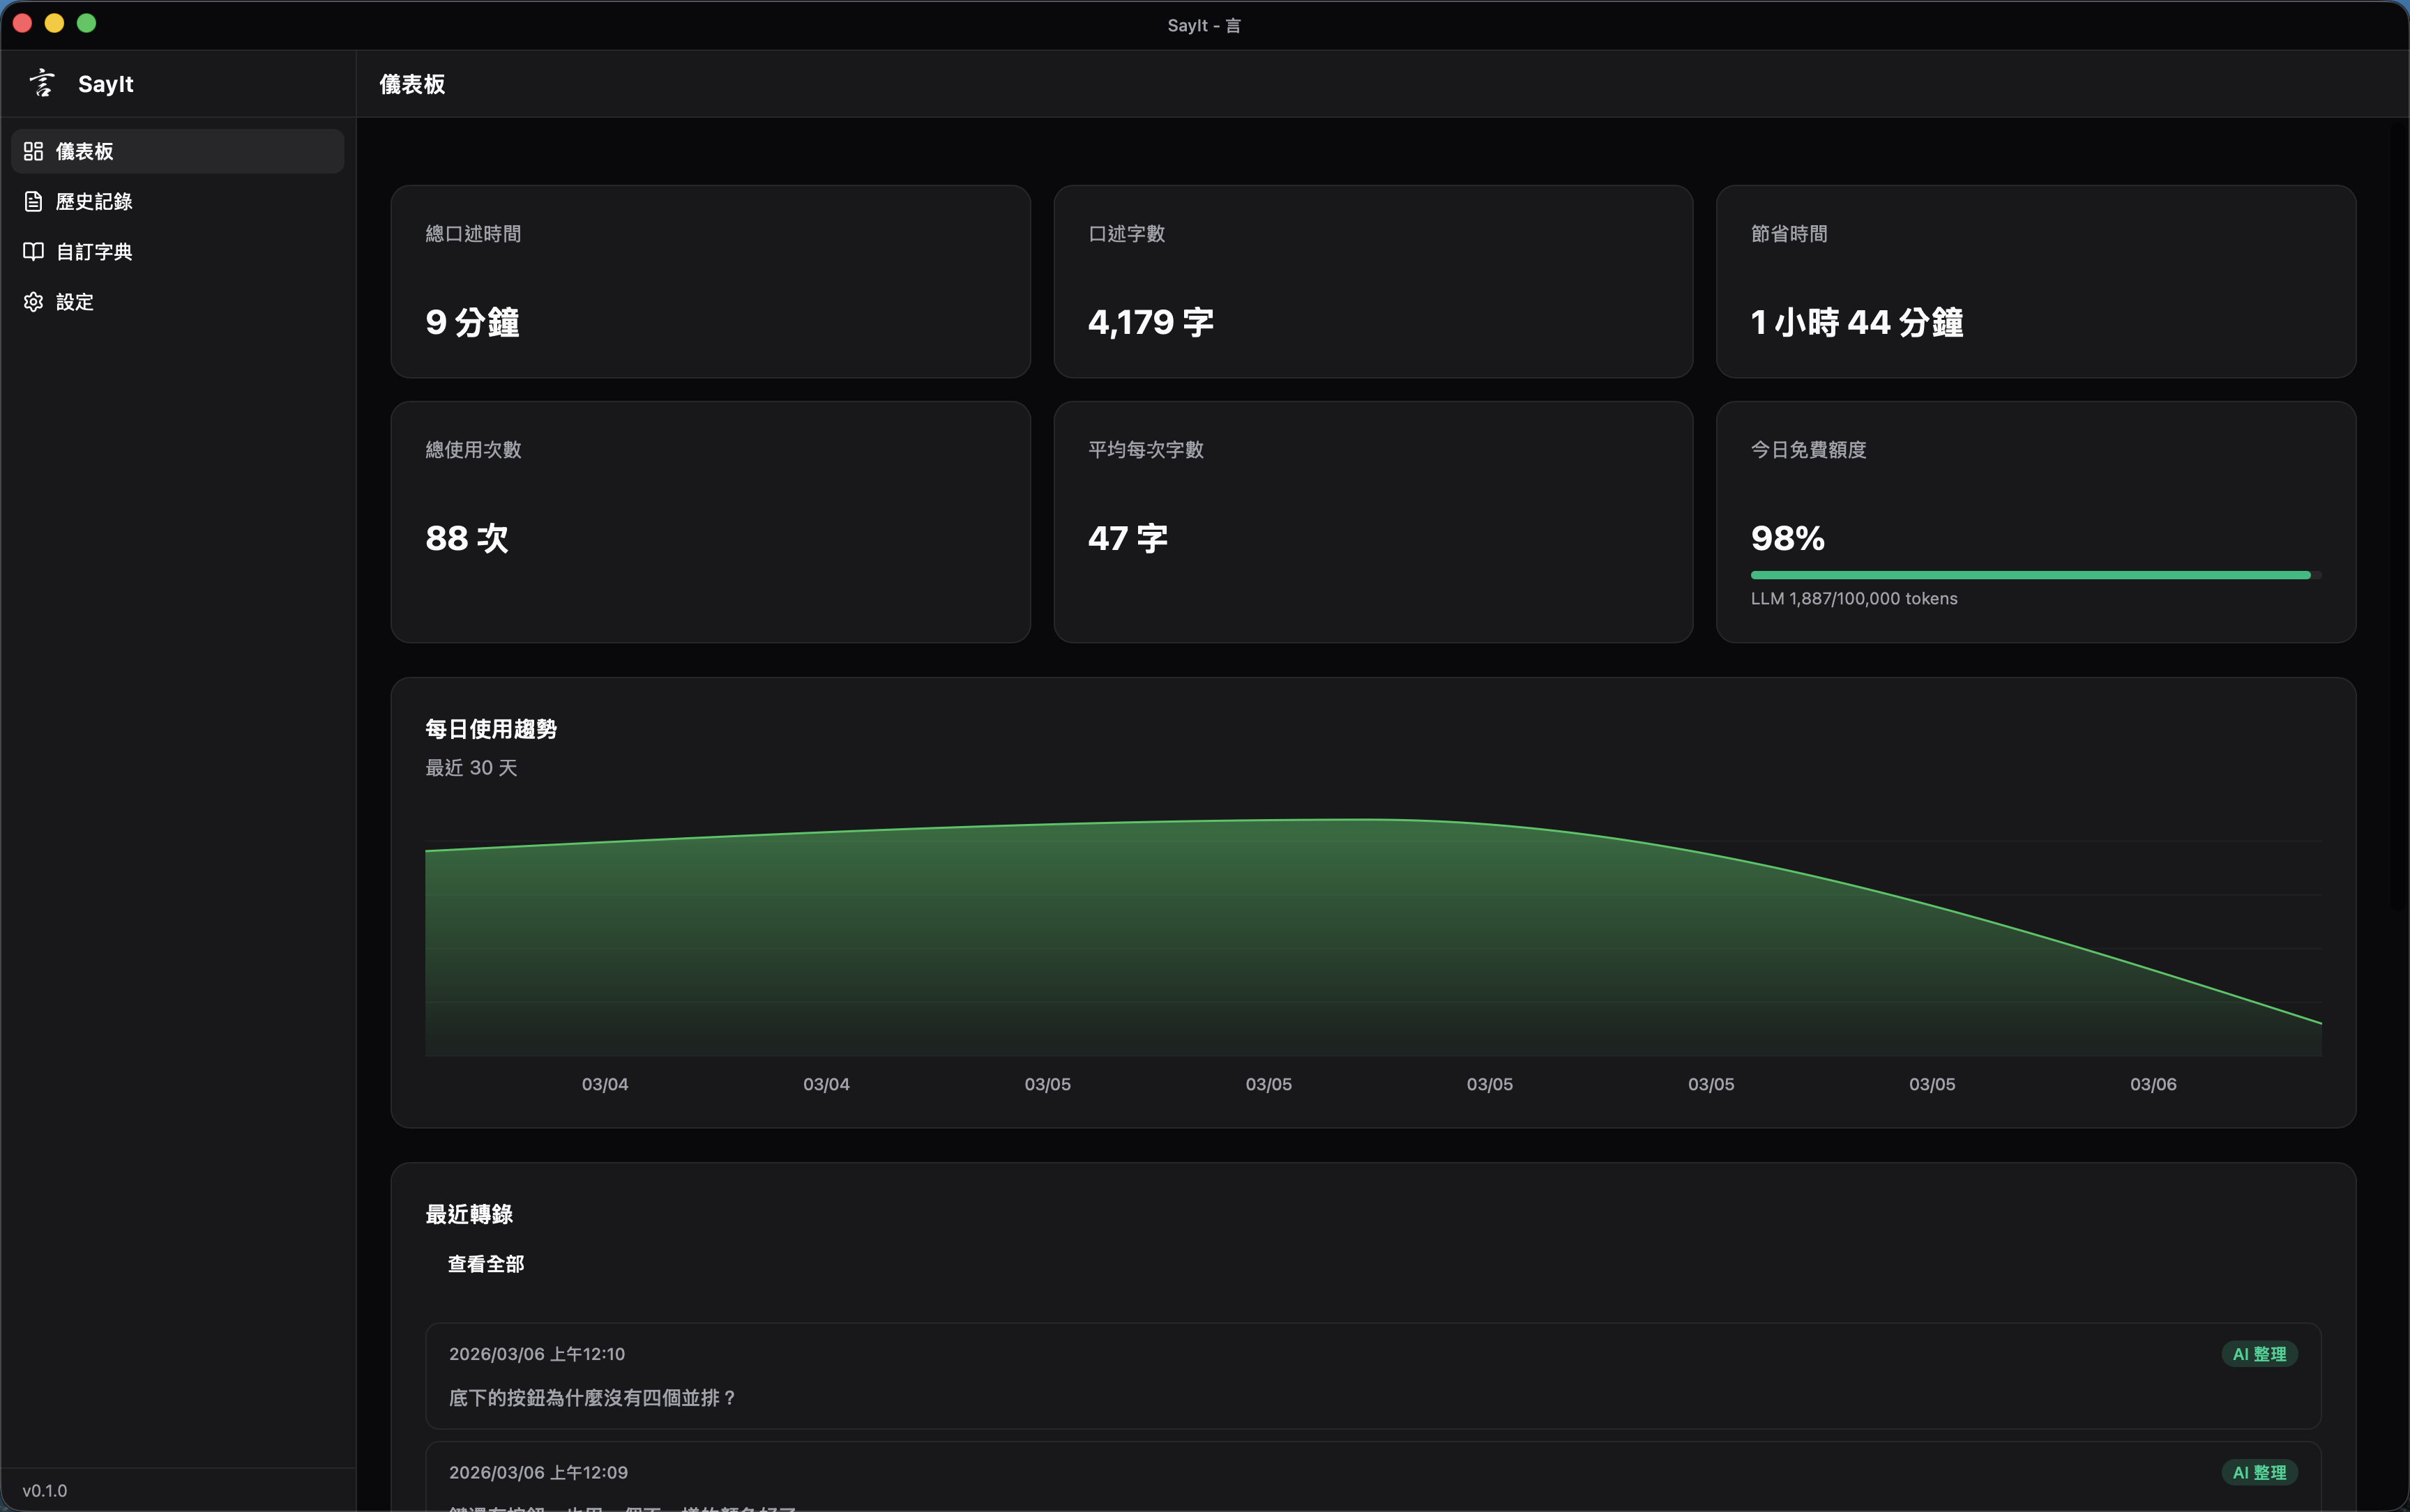Click the v0.1.0 version label
Screen dimensions: 2410x1512
coord(45,1490)
